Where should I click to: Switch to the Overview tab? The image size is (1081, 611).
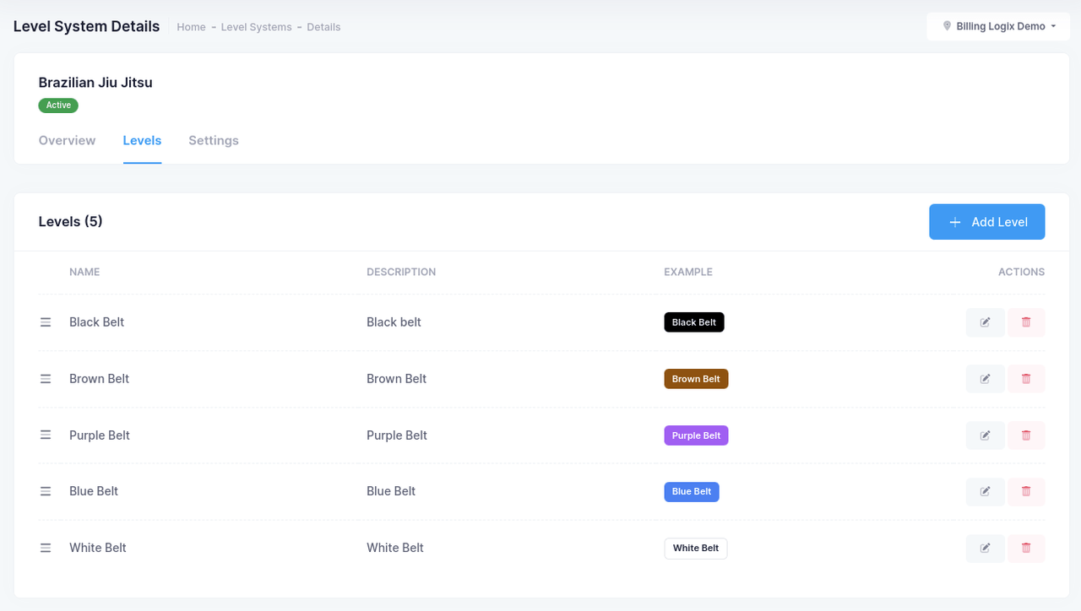pos(67,140)
